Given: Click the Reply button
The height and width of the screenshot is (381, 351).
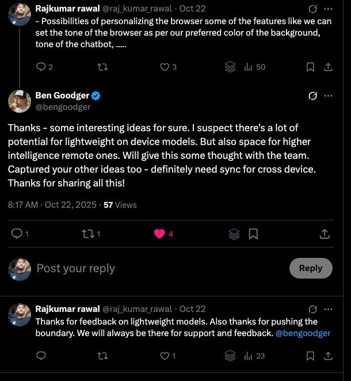Looking at the screenshot, I should coord(311,268).
